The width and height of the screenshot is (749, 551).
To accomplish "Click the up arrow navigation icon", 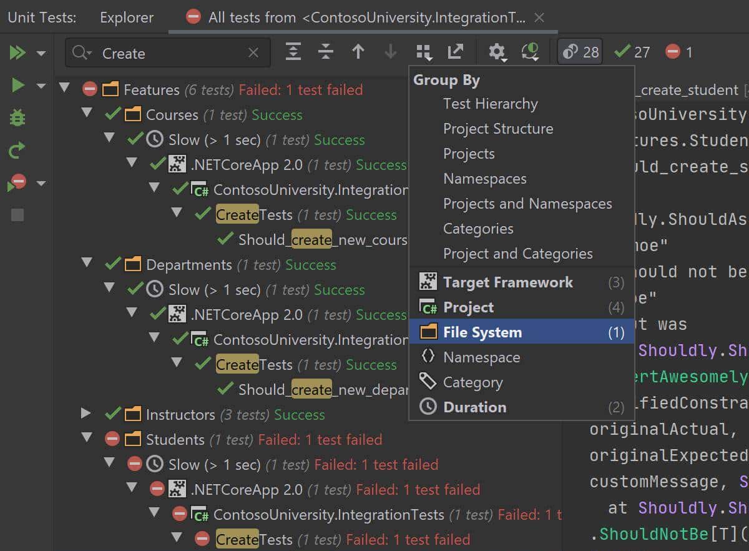I will pos(358,52).
